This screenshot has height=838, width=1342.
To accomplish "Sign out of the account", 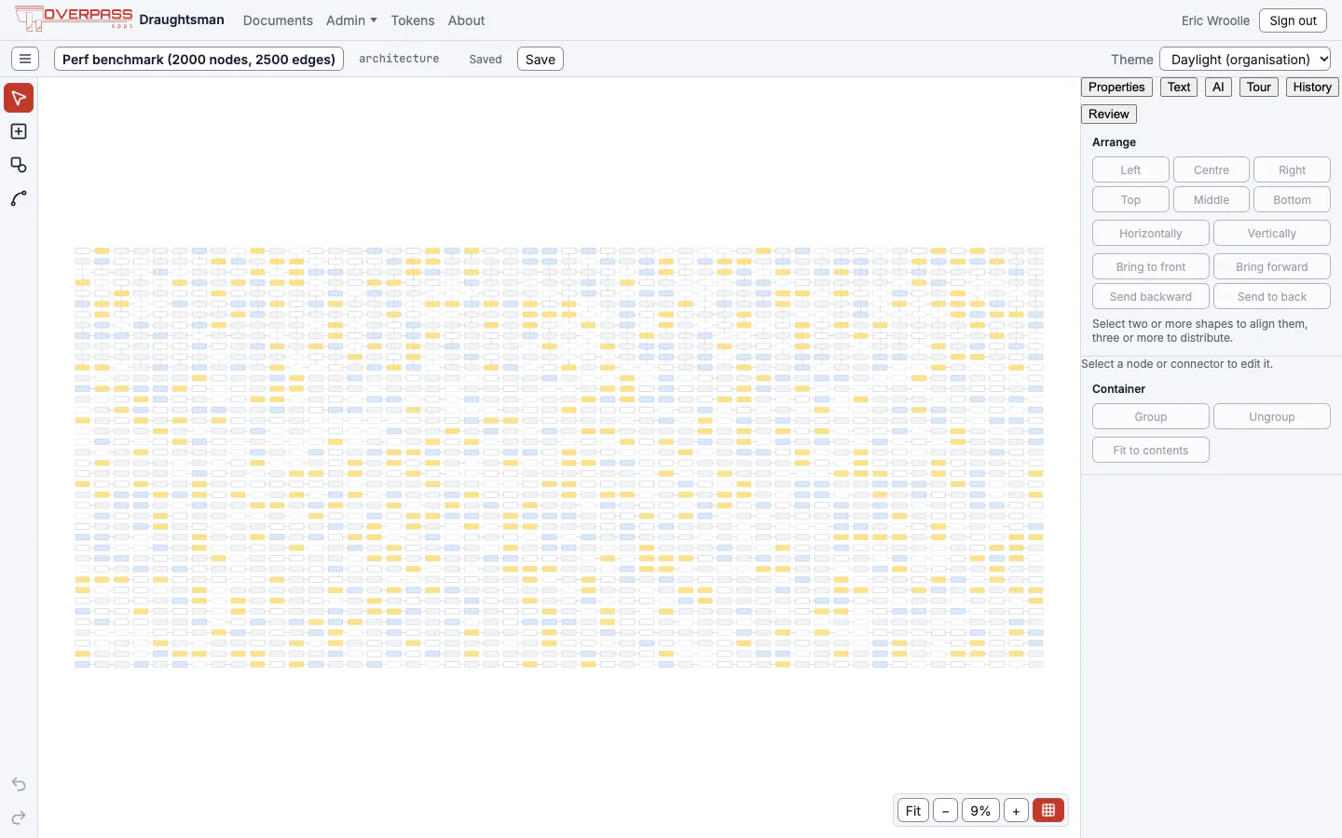I will pos(1293,20).
